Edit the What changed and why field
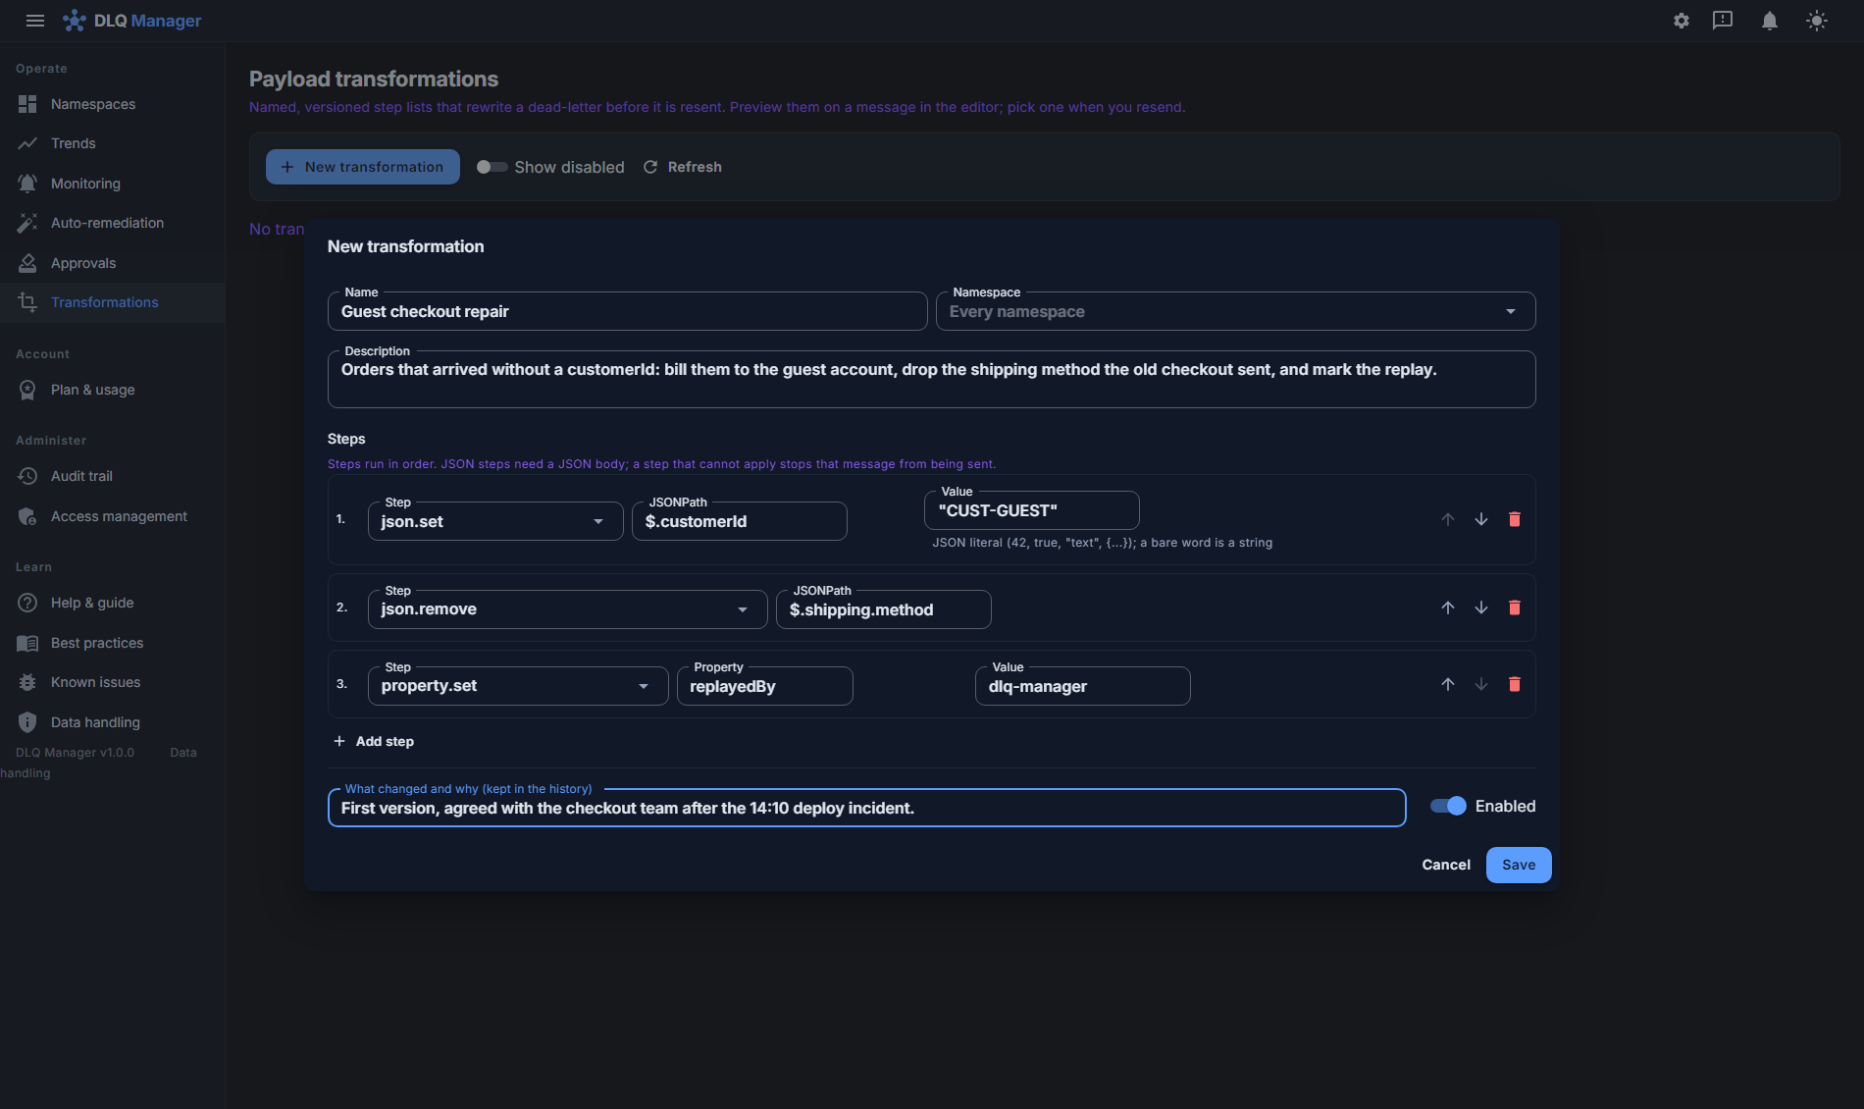Screen dimensions: 1864x1109 (867, 808)
